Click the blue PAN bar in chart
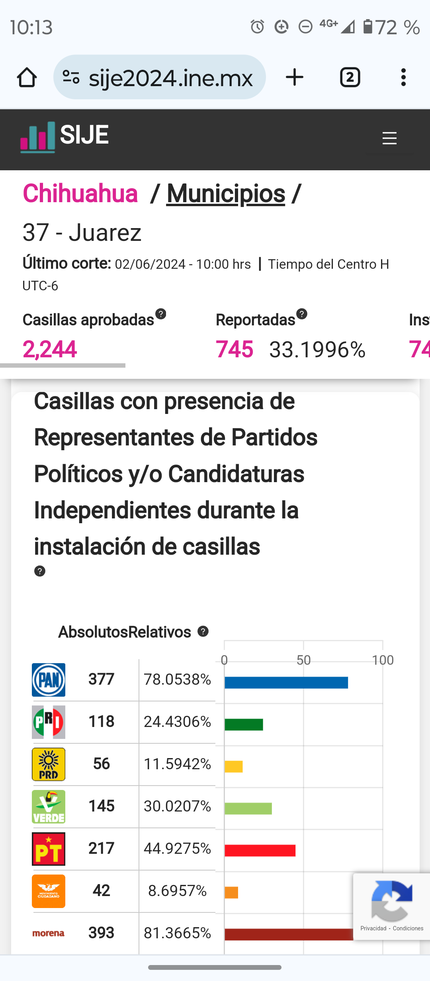The width and height of the screenshot is (430, 981). [286, 683]
